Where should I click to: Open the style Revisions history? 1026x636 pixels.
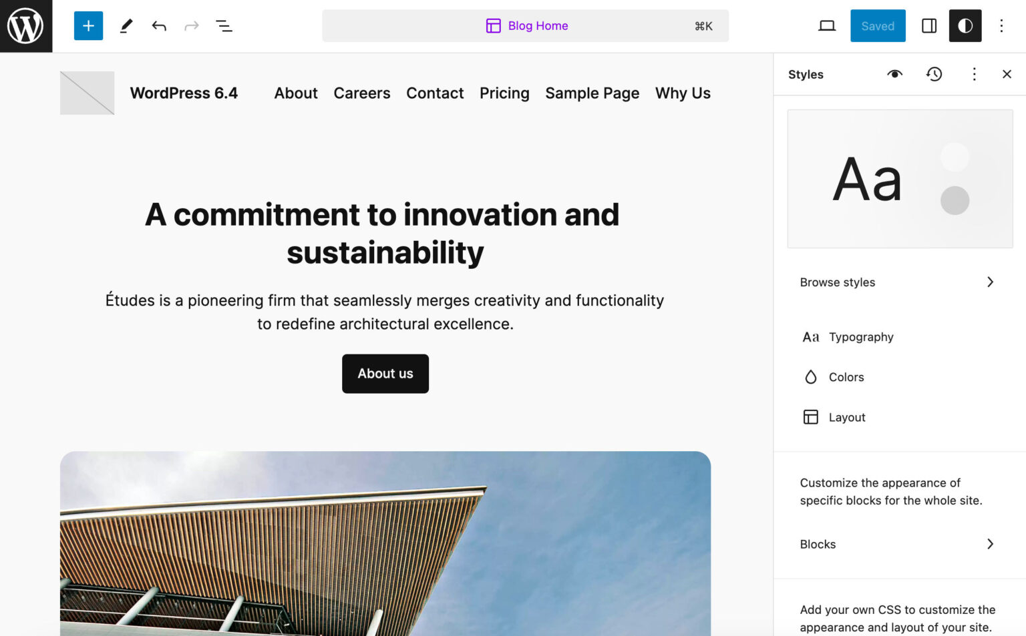[x=934, y=74]
